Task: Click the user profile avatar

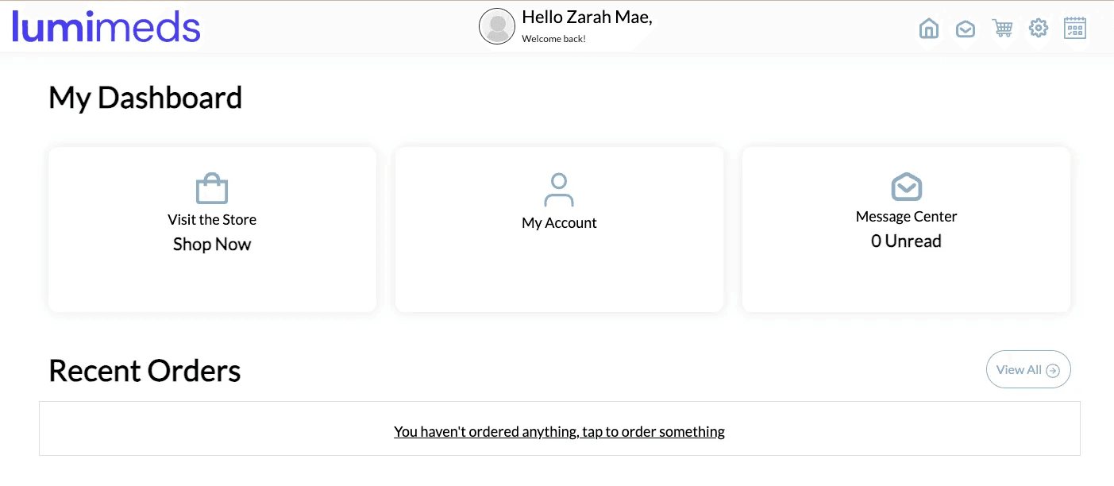Action: coord(497,26)
